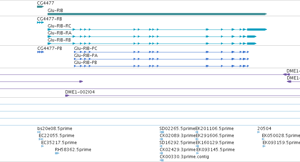Select the Glu-RIB-RA transcript label
300x162 pixels.
60,33
